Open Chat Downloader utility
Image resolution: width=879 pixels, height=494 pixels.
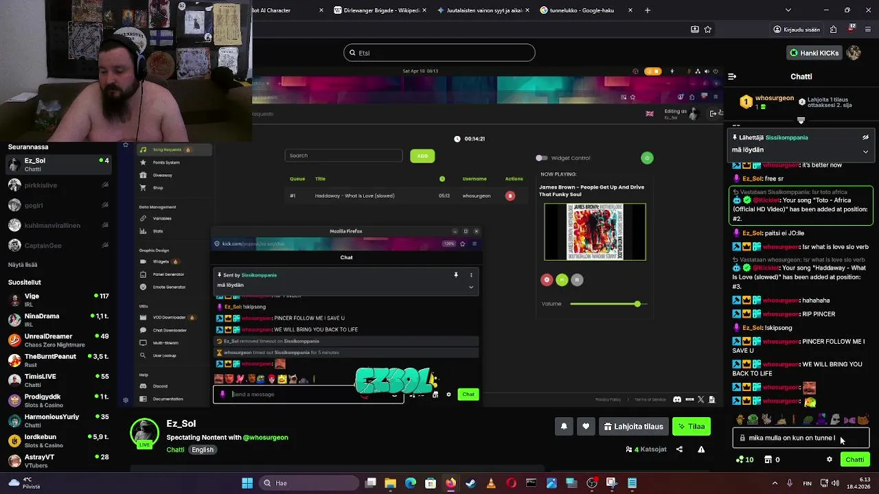tap(170, 330)
